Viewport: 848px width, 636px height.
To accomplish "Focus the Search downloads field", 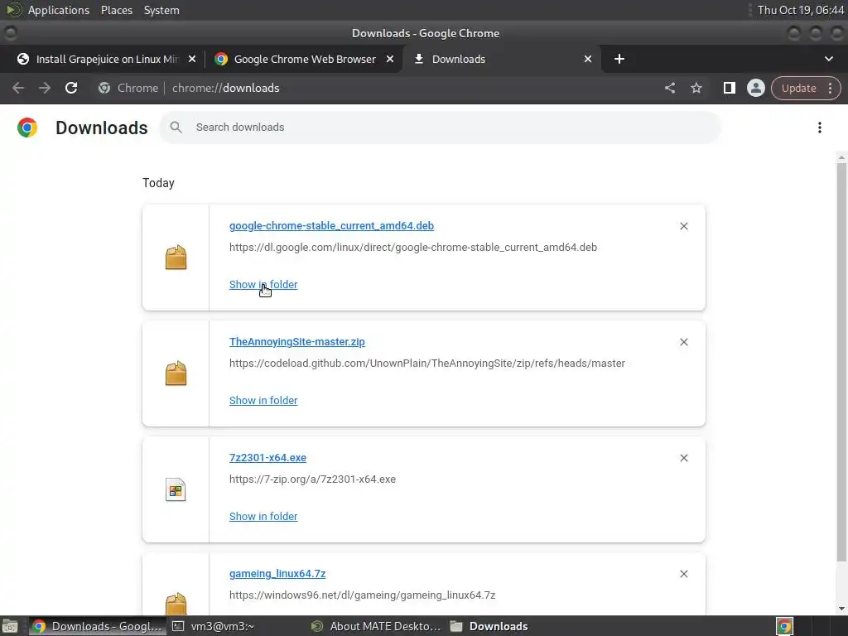I will tap(441, 127).
